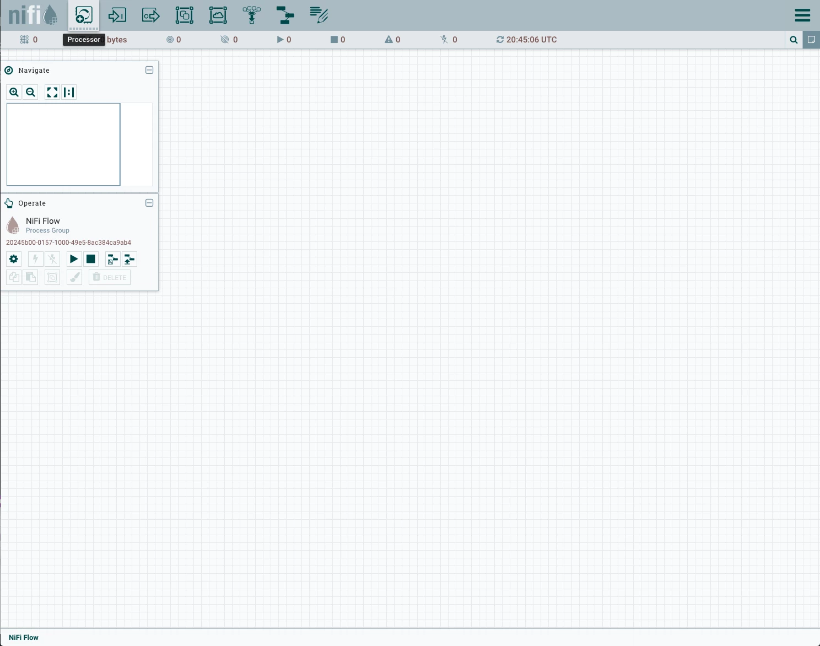The height and width of the screenshot is (646, 820).
Task: Open the global hamburger menu
Action: point(802,15)
